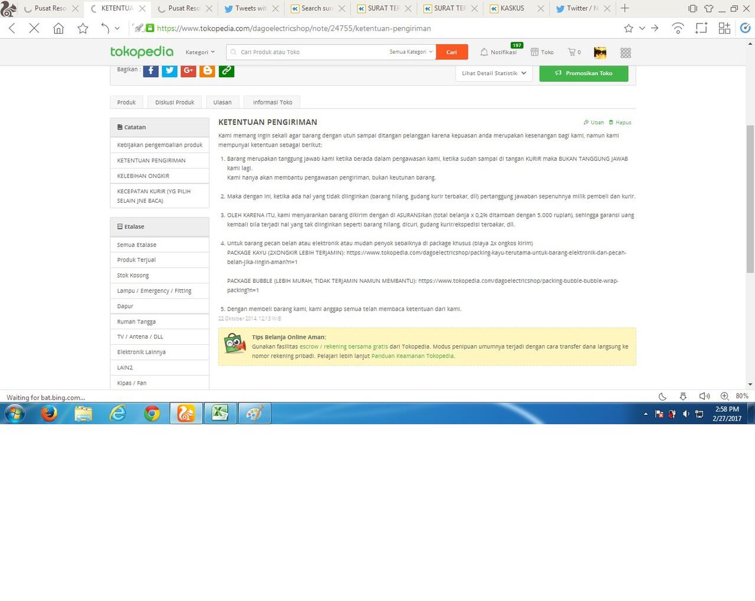
Task: Click the sound icon in the browser status bar
Action: coord(704,397)
